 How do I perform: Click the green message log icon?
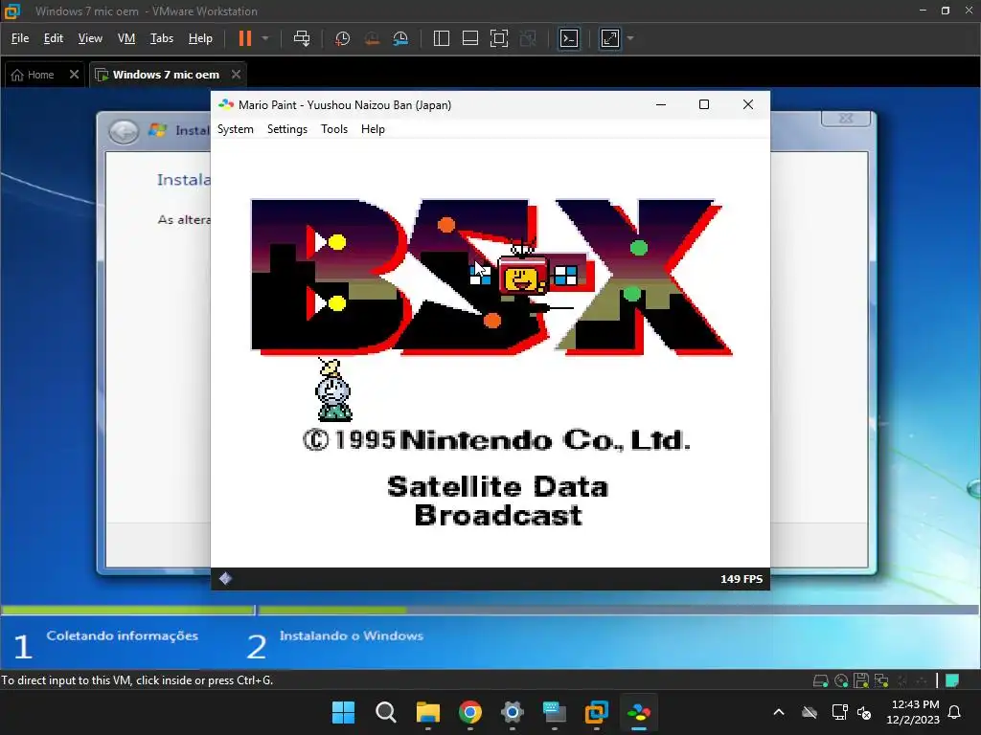tap(952, 680)
